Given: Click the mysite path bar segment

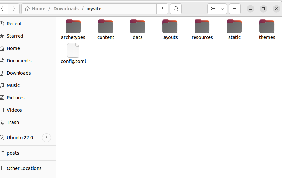Looking at the screenshot, I should tap(94, 9).
